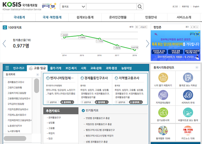Select 노사분규통계 in the tree list
The height and width of the screenshot is (144, 202).
(x=14, y=131)
